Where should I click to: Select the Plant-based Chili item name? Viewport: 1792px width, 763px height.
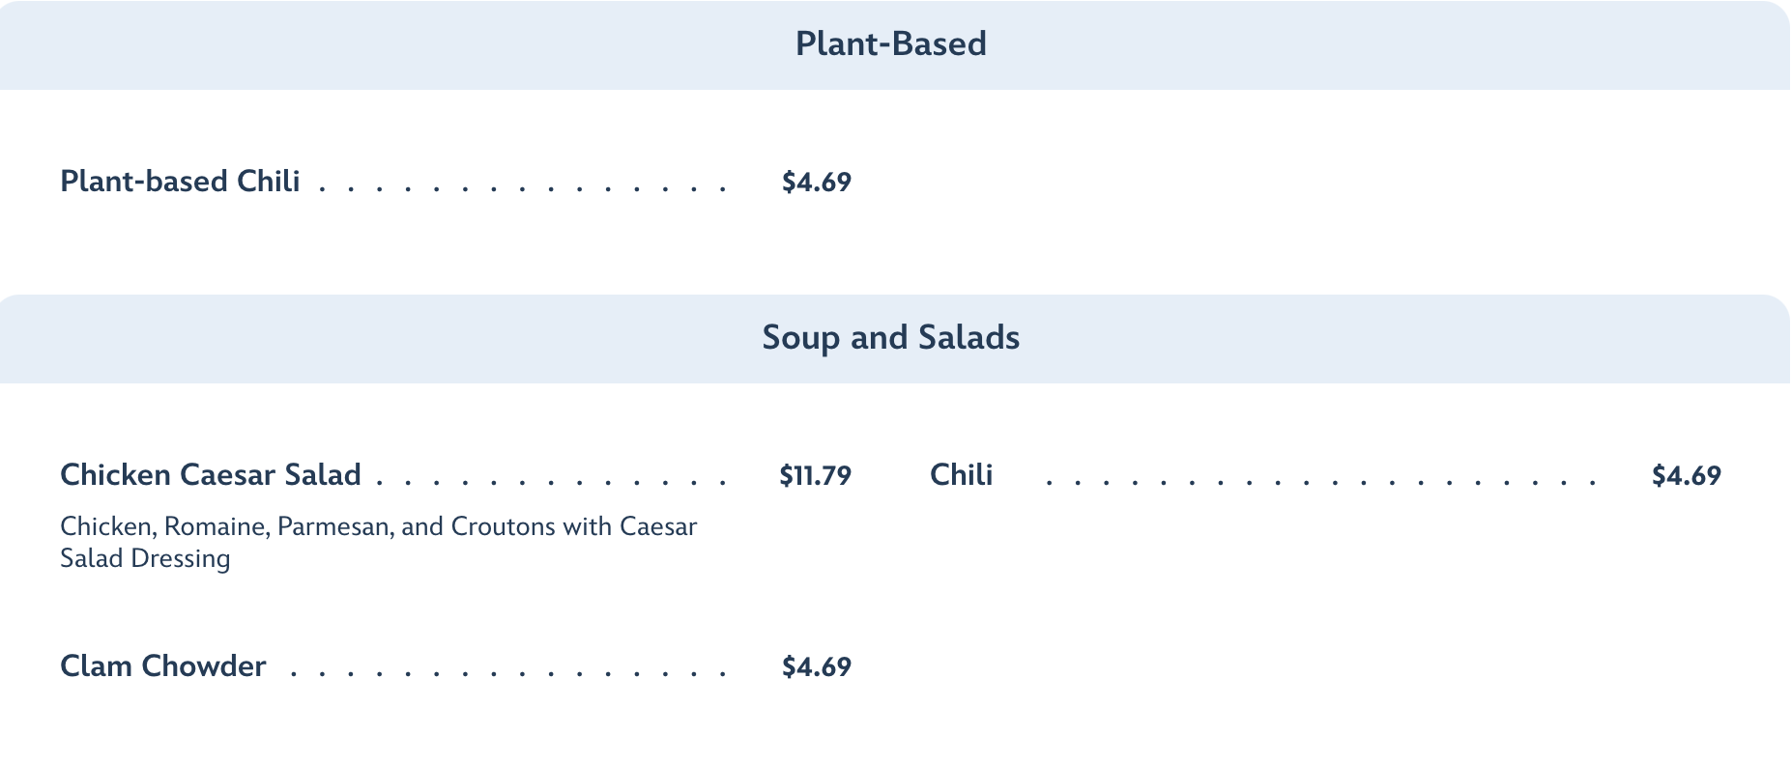click(x=180, y=182)
